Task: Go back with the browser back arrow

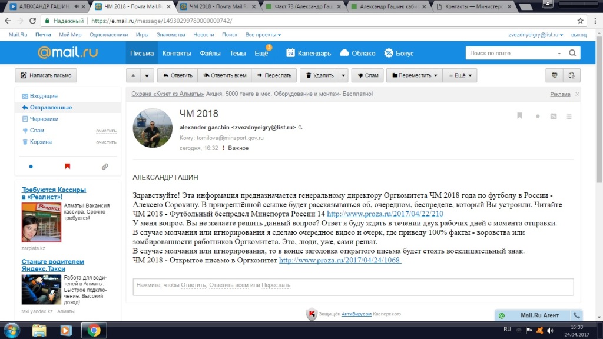Action: click(x=8, y=21)
